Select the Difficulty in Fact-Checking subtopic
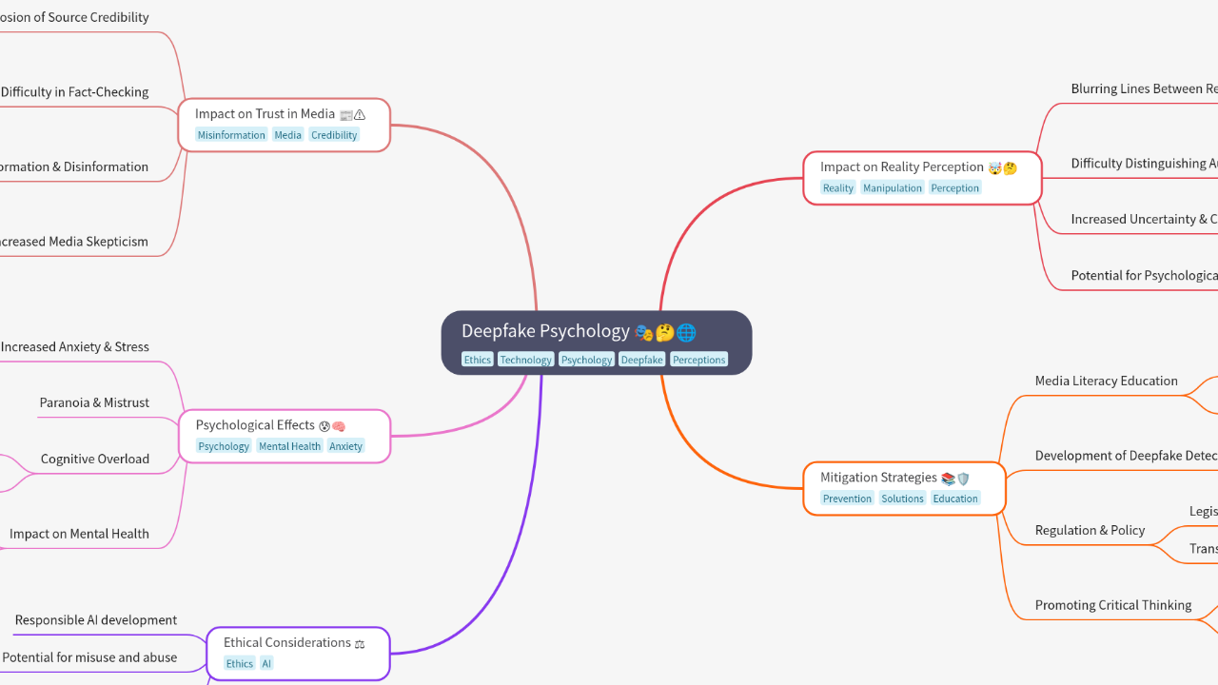1218x685 pixels. (x=74, y=92)
